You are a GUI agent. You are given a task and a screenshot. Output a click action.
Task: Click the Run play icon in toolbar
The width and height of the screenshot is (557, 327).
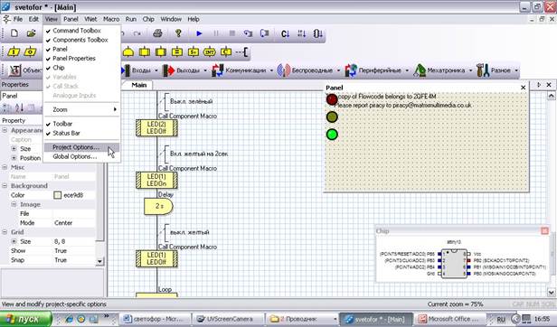coord(199,33)
